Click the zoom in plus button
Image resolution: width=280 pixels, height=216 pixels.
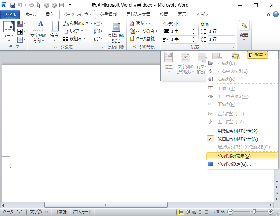pos(270,212)
